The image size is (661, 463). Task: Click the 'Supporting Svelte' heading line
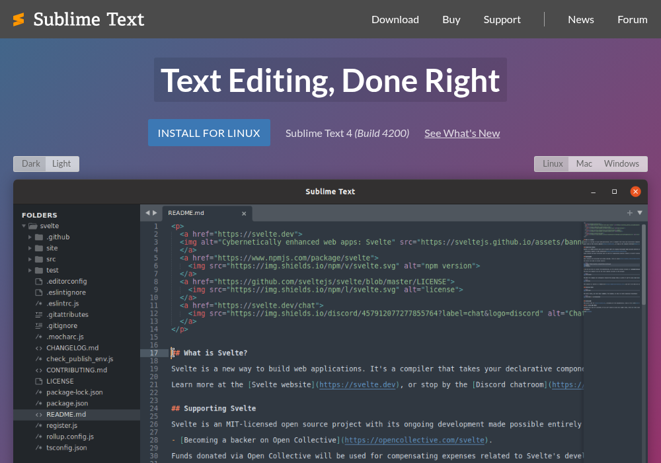(214, 408)
